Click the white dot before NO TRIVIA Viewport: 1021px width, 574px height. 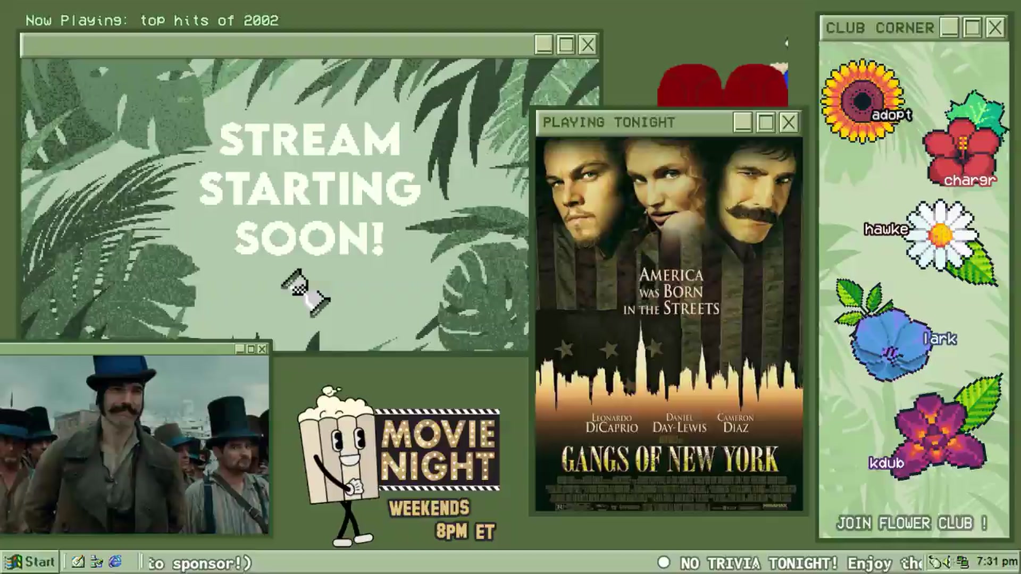(x=664, y=562)
